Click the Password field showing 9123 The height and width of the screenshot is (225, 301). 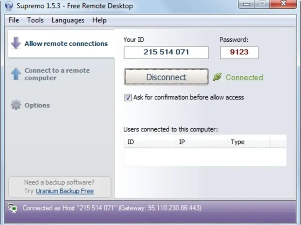[239, 52]
